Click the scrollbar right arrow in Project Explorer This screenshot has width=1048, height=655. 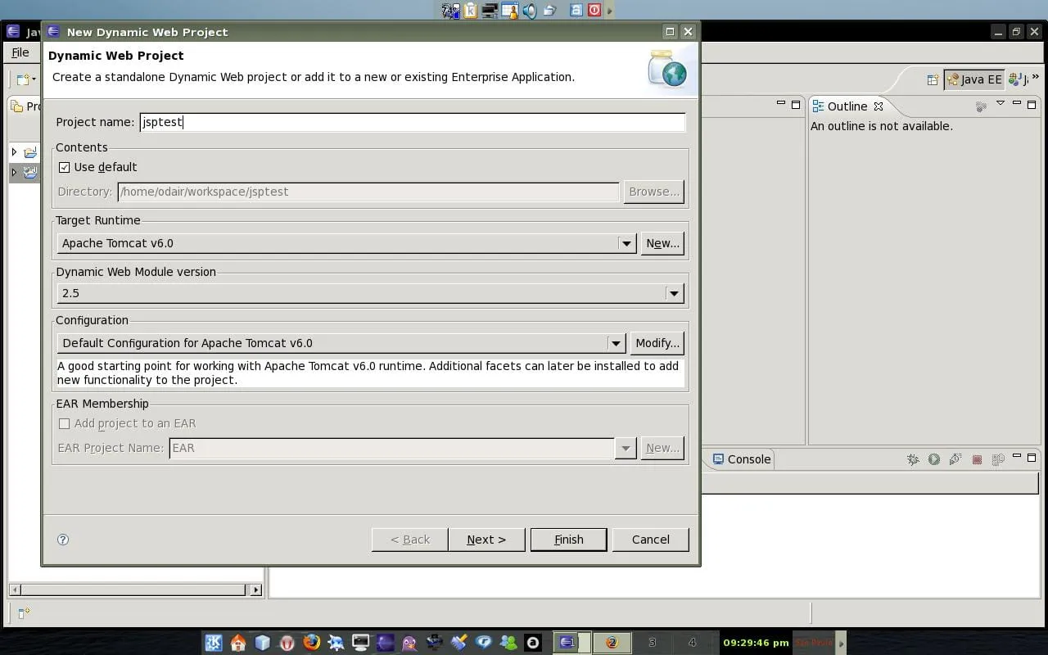256,589
